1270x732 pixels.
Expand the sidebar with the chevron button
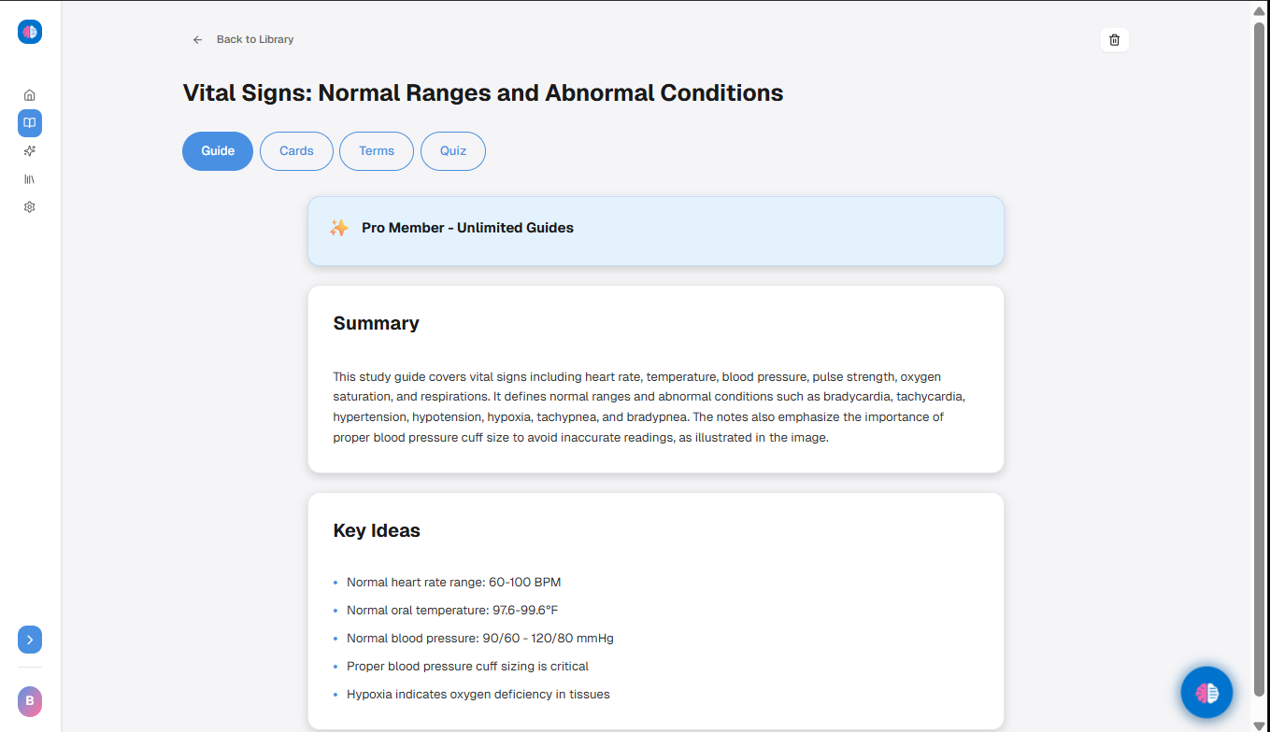(29, 640)
